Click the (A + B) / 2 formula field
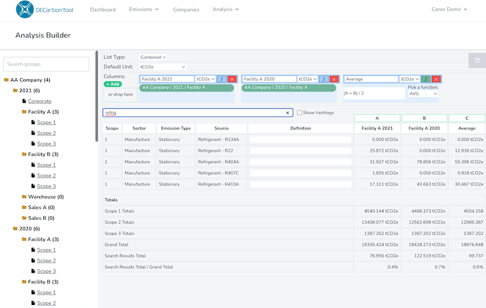The height and width of the screenshot is (308, 486). click(x=374, y=94)
